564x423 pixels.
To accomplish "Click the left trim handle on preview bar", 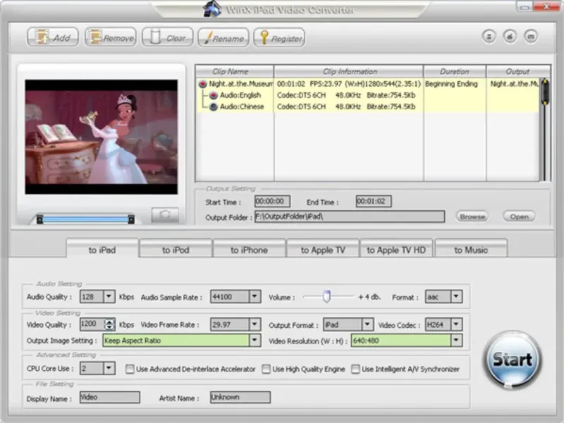I will 40,219.
